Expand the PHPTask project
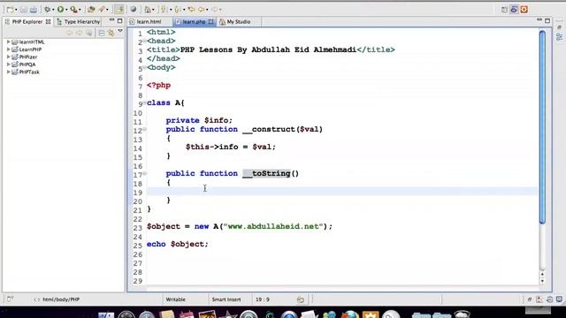 tap(8, 72)
